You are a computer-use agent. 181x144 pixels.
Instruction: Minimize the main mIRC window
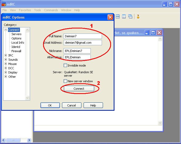(164, 4)
